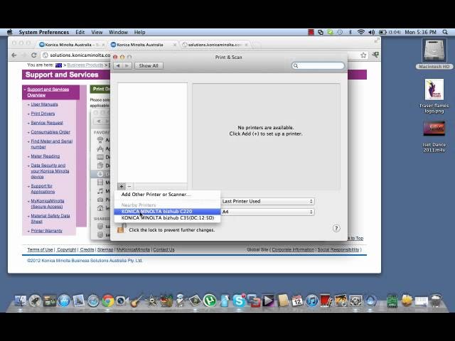Click Terms of Use footer link
The image size is (455, 341).
pos(40,249)
